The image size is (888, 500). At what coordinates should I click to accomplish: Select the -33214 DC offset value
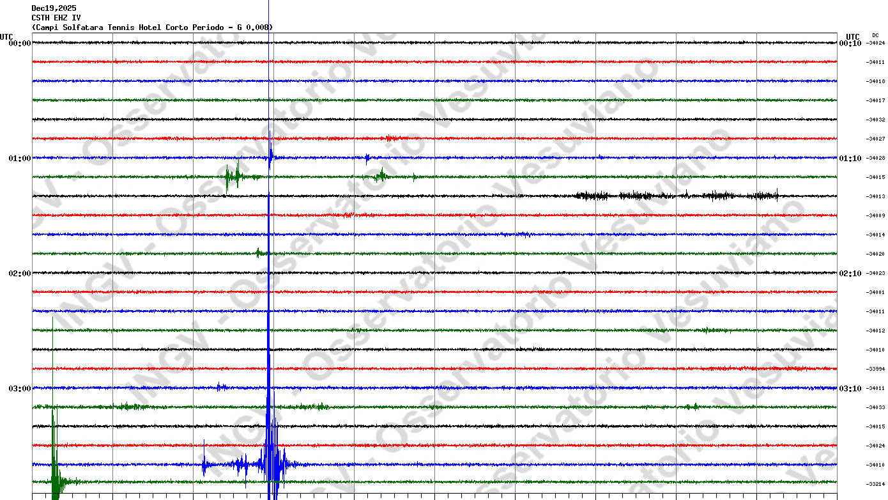(875, 484)
